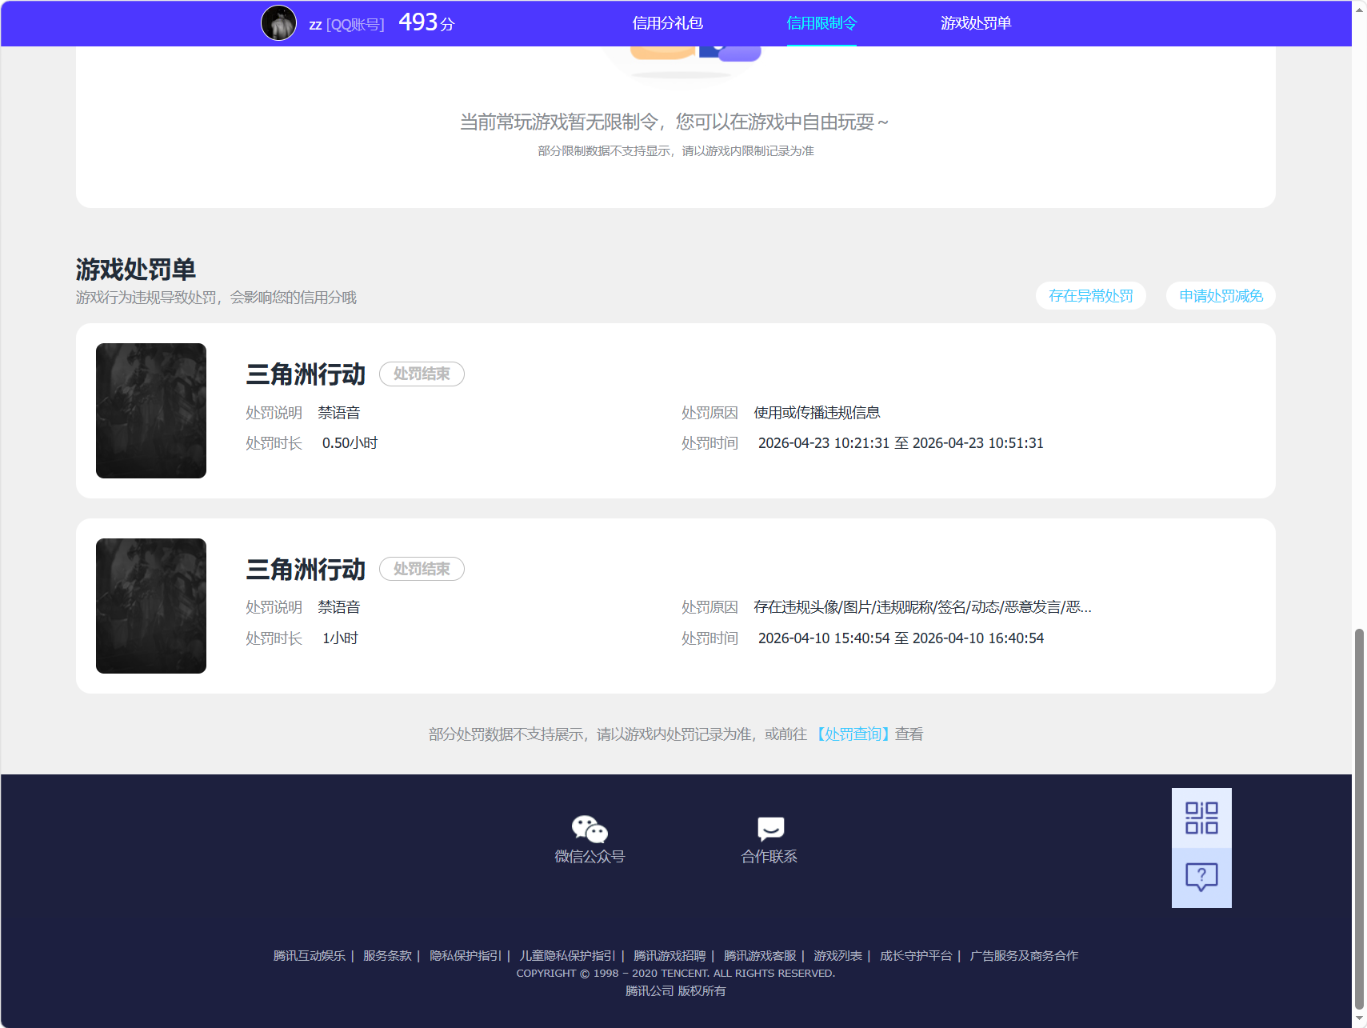The height and width of the screenshot is (1028, 1367).
Task: Show the QR code floating button
Action: [x=1201, y=818]
